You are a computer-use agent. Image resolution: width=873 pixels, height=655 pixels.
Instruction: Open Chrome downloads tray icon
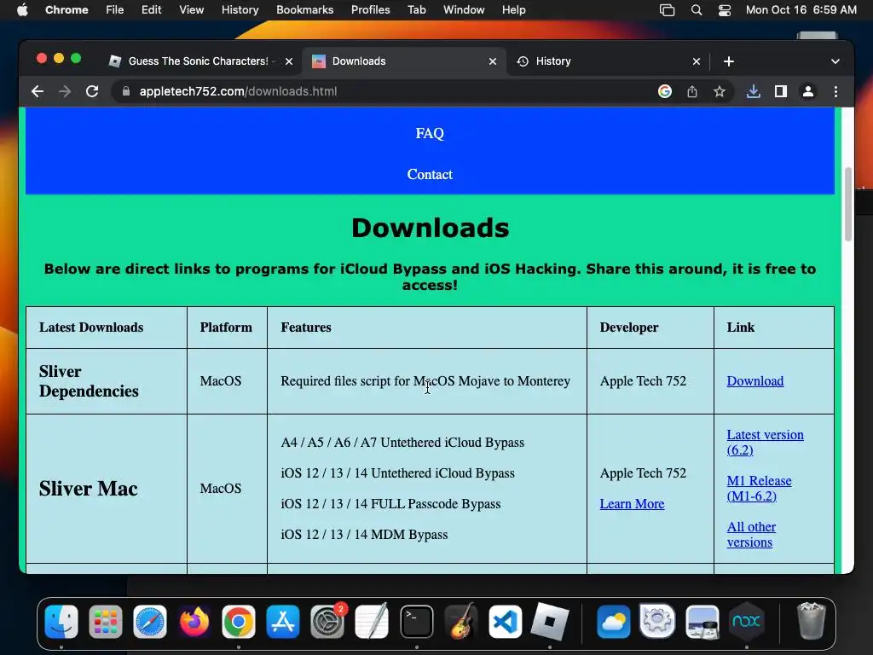(x=754, y=91)
